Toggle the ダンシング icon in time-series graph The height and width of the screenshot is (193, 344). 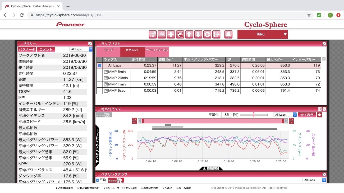[x=104, y=115]
